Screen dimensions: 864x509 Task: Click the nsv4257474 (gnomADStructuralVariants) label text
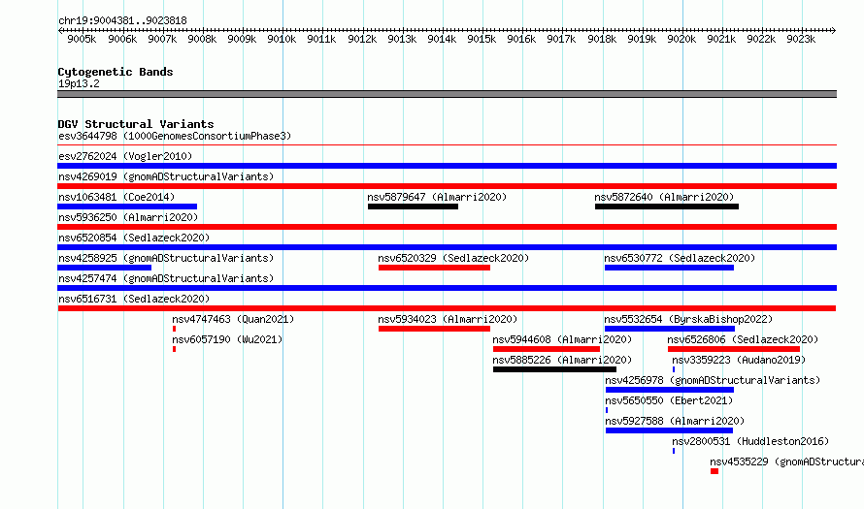(x=166, y=278)
